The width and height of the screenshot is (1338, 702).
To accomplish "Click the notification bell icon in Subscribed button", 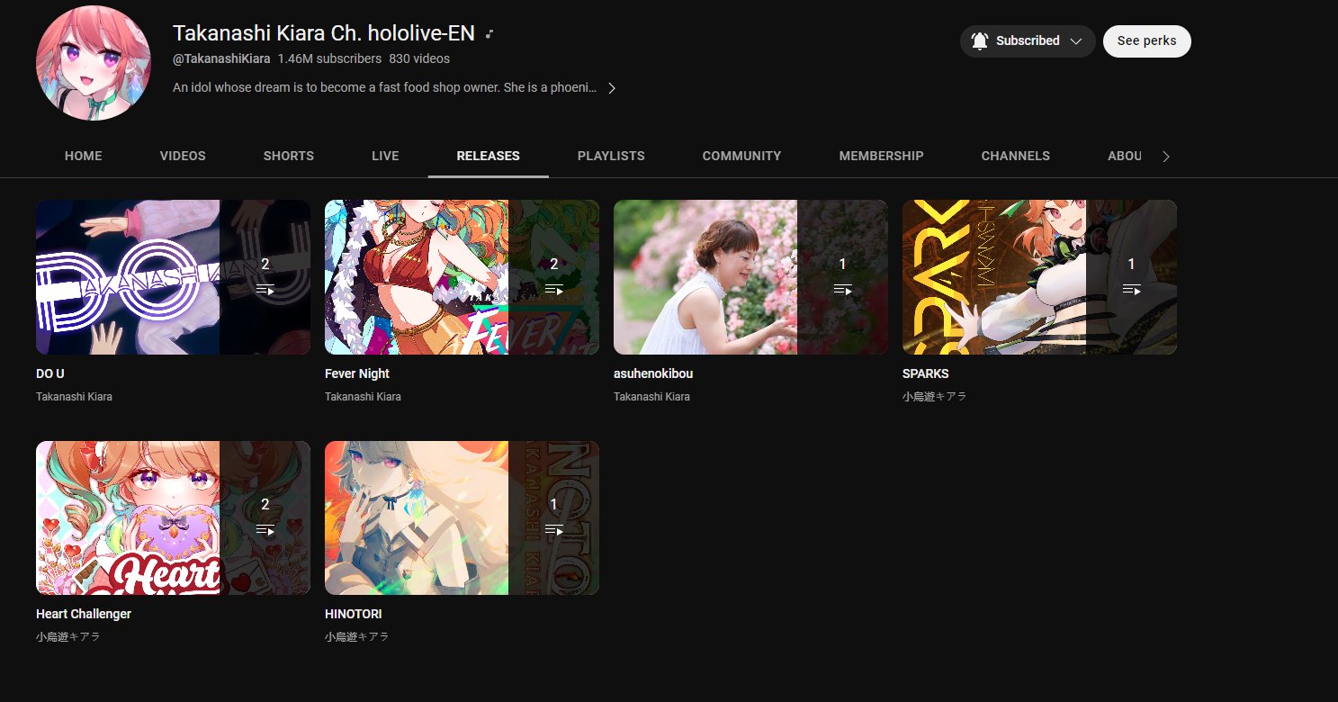I will [x=980, y=40].
